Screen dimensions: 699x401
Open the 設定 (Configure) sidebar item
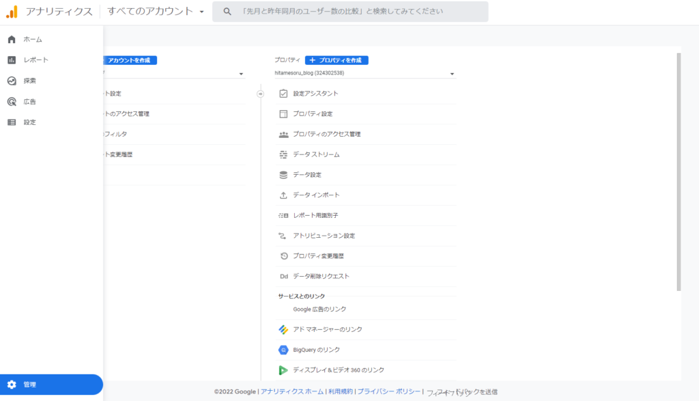[x=29, y=122]
